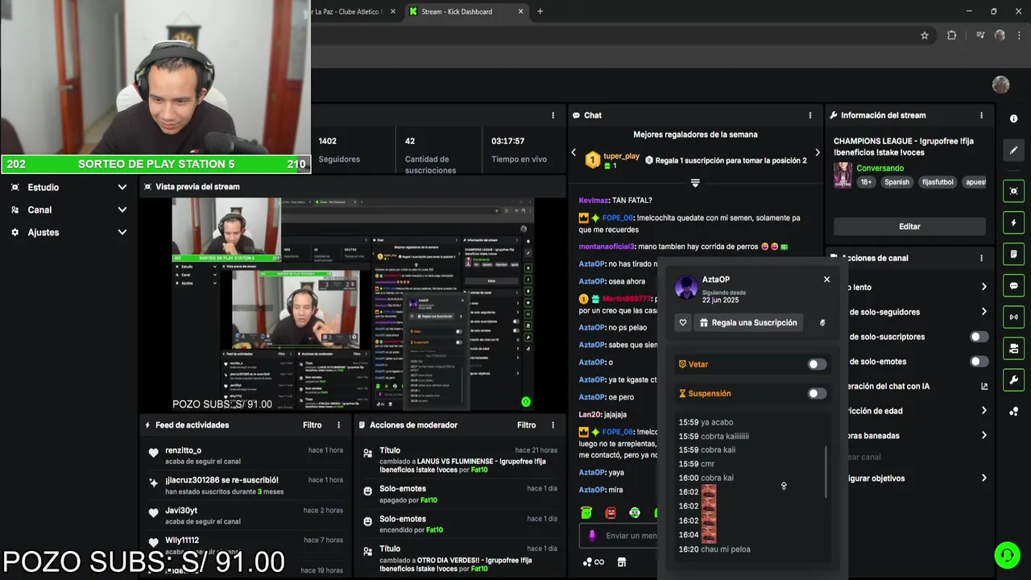The height and width of the screenshot is (580, 1031).
Task: Open AztaOP avatar in user card
Action: [x=686, y=287]
